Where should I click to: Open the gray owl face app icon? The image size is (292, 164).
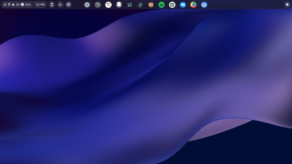(119, 5)
